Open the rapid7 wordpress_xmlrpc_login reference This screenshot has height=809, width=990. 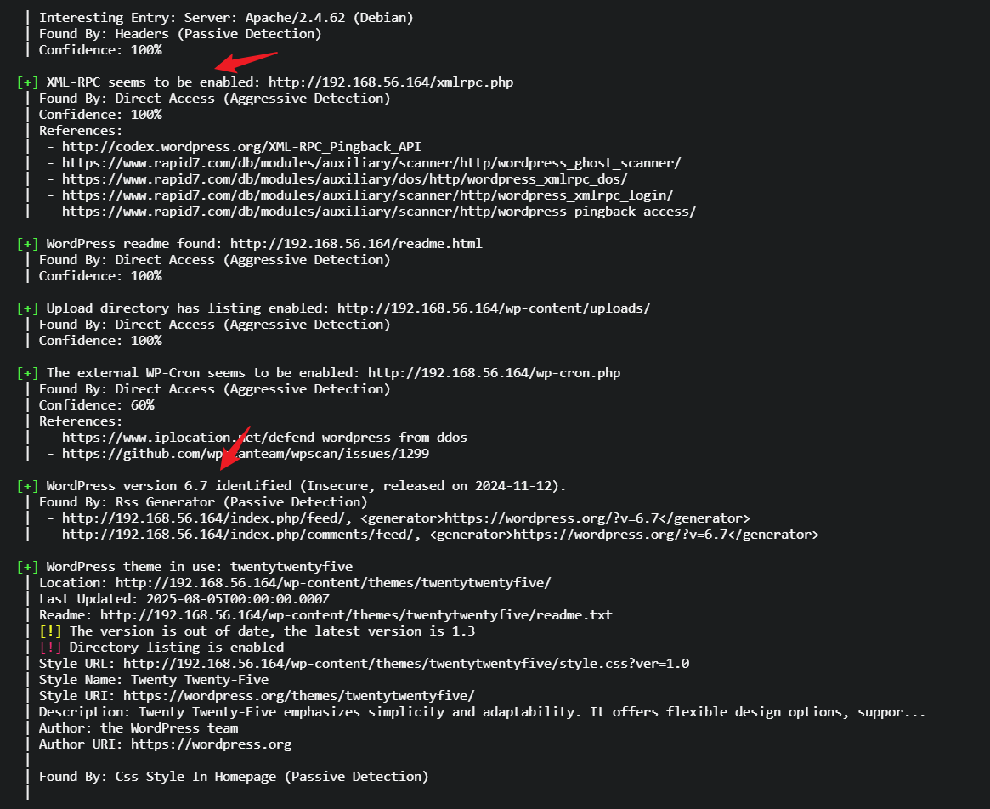(x=368, y=195)
